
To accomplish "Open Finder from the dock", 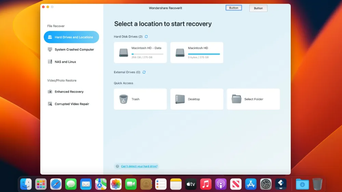I will click(26, 184).
